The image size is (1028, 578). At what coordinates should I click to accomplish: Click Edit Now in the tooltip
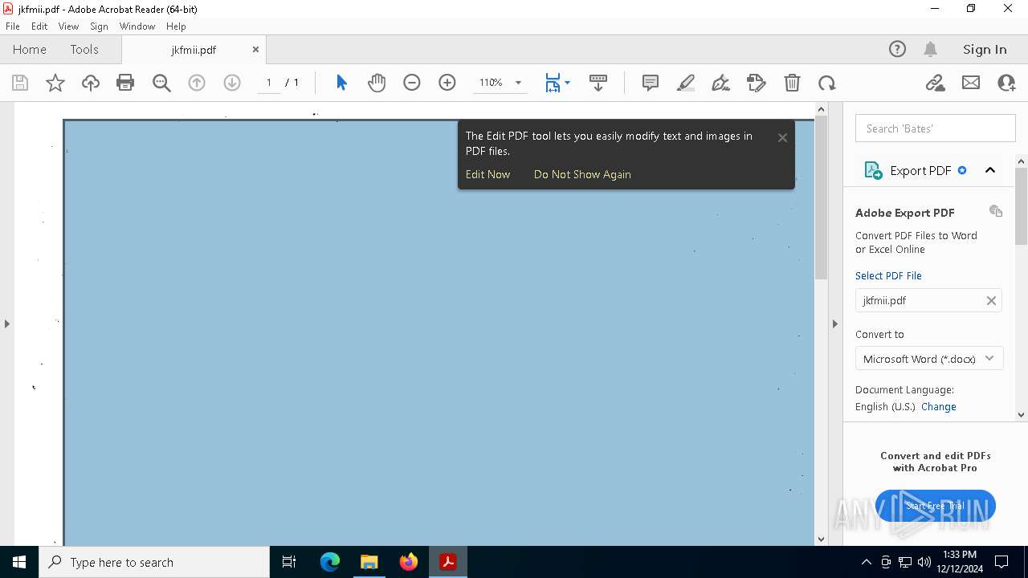(x=487, y=174)
